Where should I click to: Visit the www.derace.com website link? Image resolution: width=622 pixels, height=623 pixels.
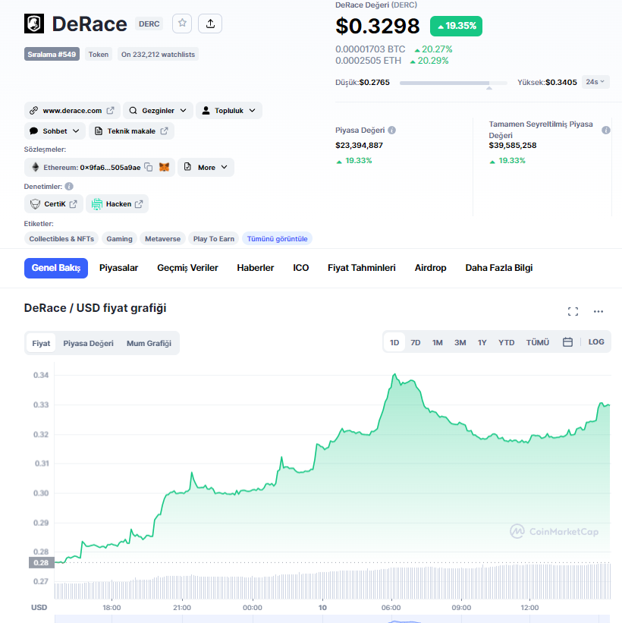(72, 111)
